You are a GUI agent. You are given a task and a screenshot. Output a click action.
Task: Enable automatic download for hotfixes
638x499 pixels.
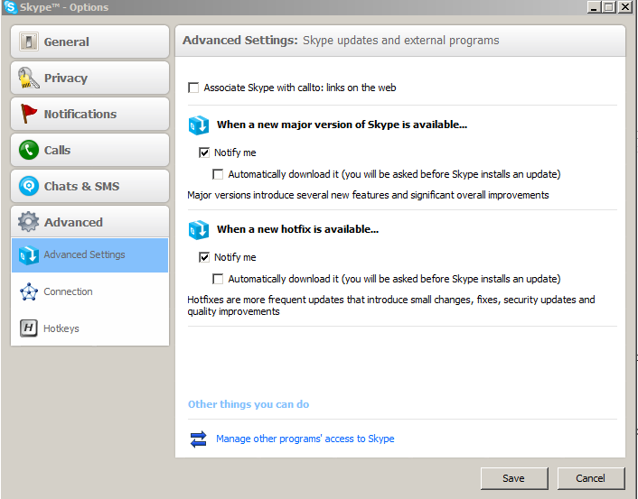point(218,279)
